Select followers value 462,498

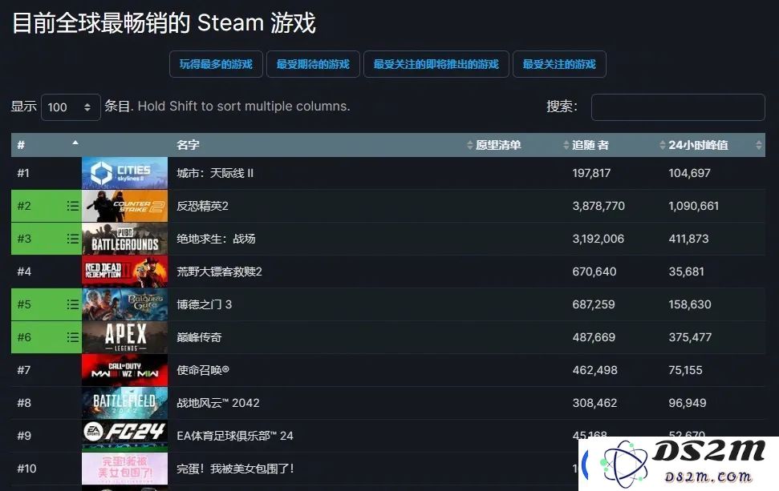pos(594,370)
